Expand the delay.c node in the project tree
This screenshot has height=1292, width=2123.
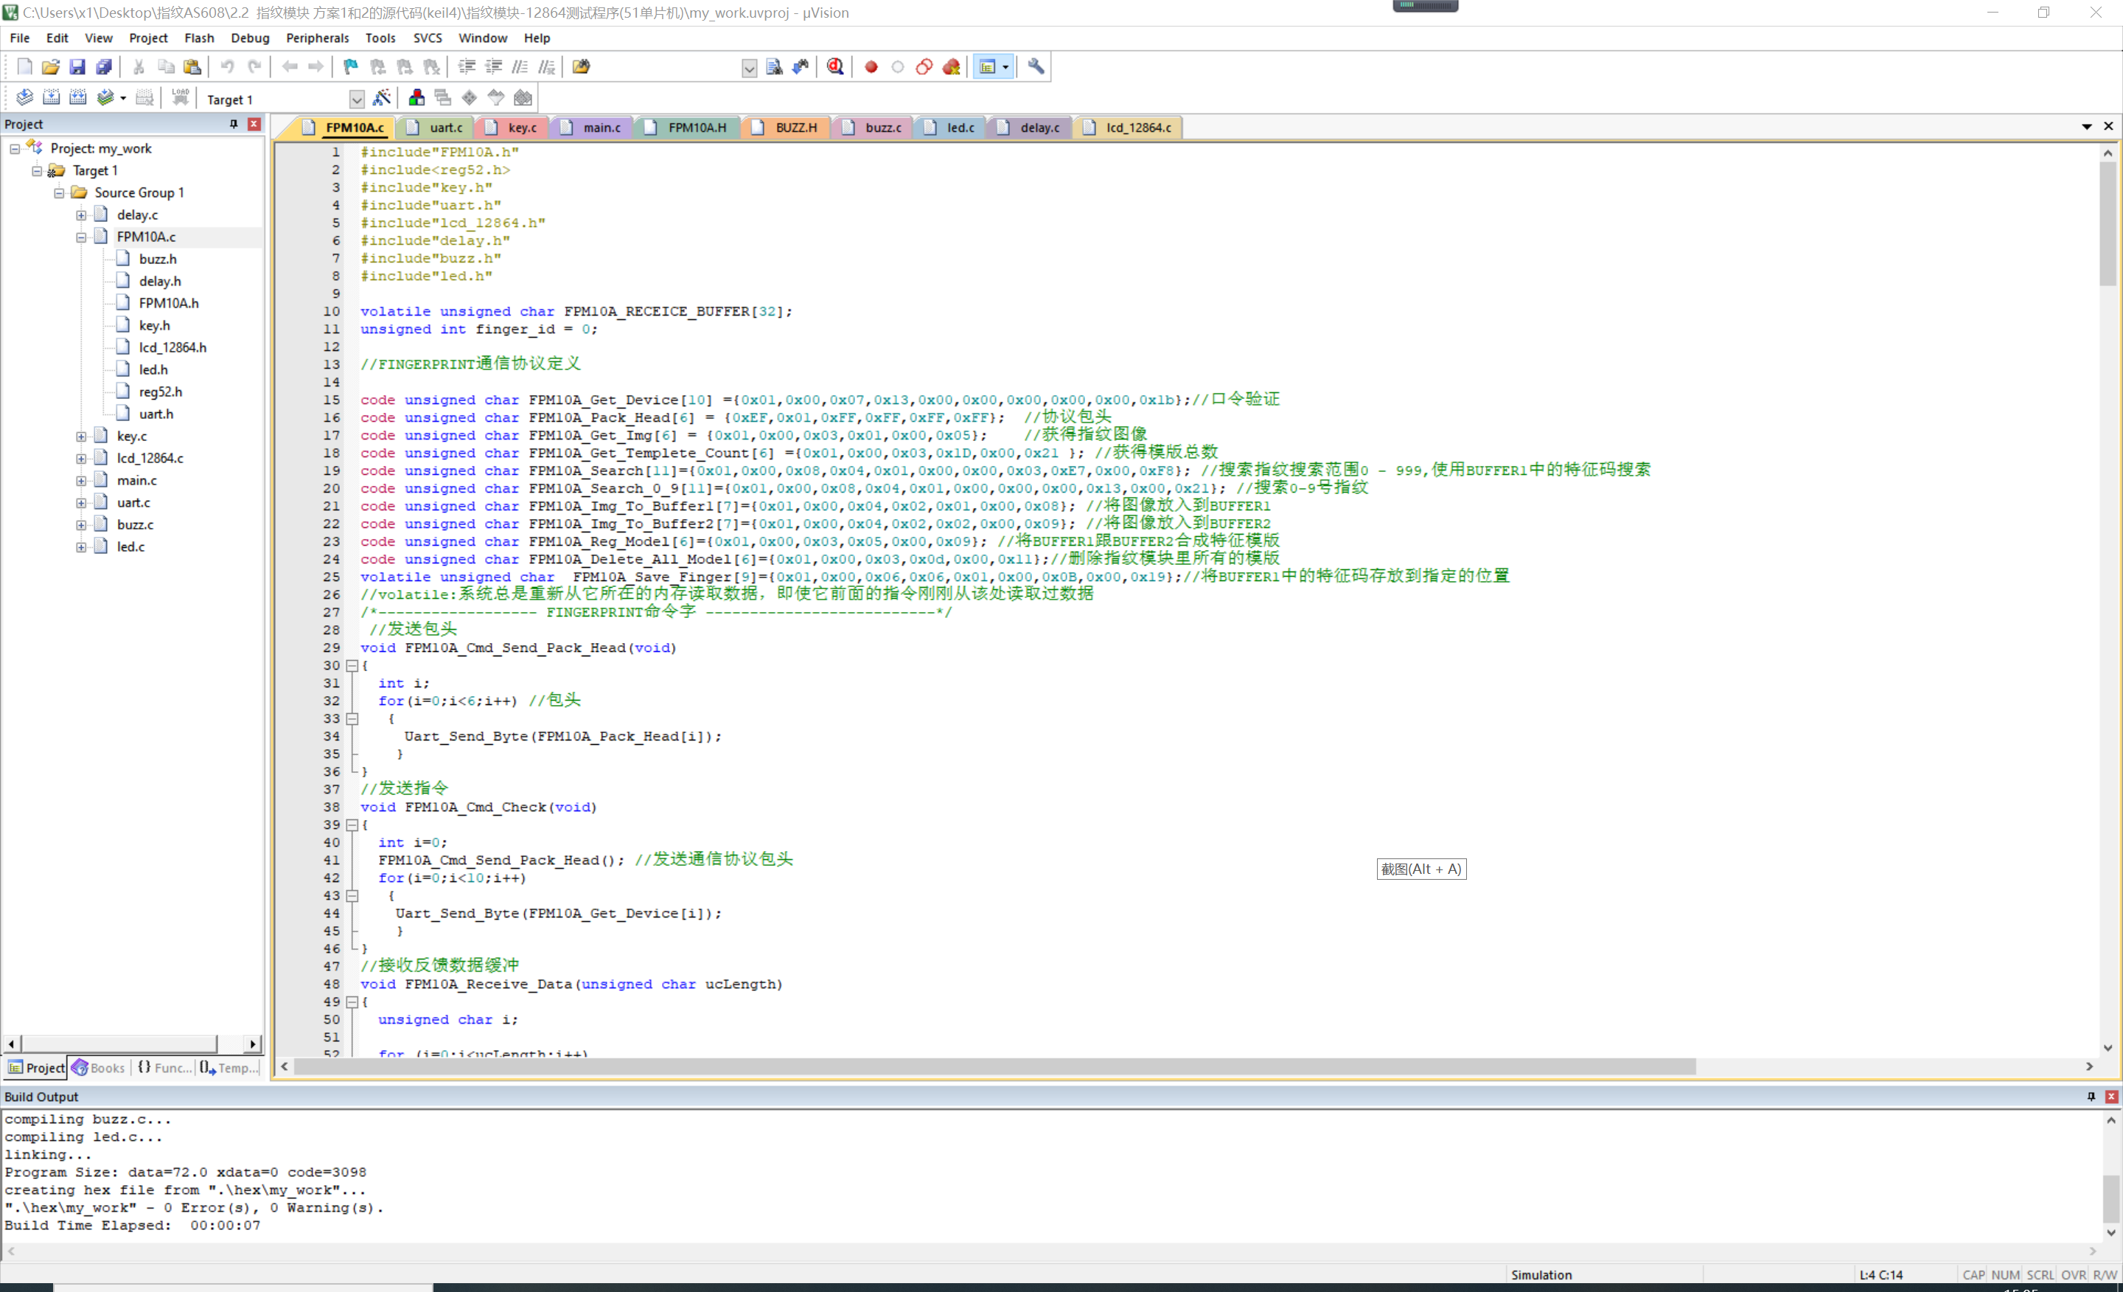81,215
